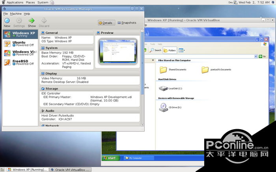Open the XP address bar dropdown arrow
This screenshot has height=172, width=276.
[256, 56]
